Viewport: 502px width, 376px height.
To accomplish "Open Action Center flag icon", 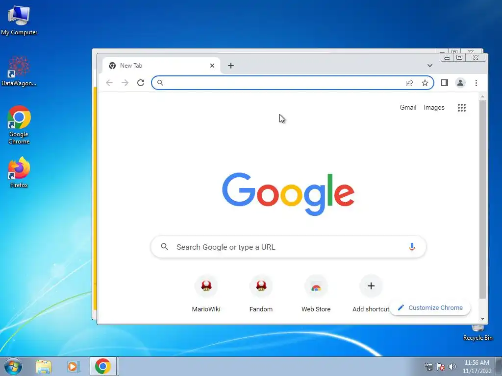I will [x=441, y=367].
